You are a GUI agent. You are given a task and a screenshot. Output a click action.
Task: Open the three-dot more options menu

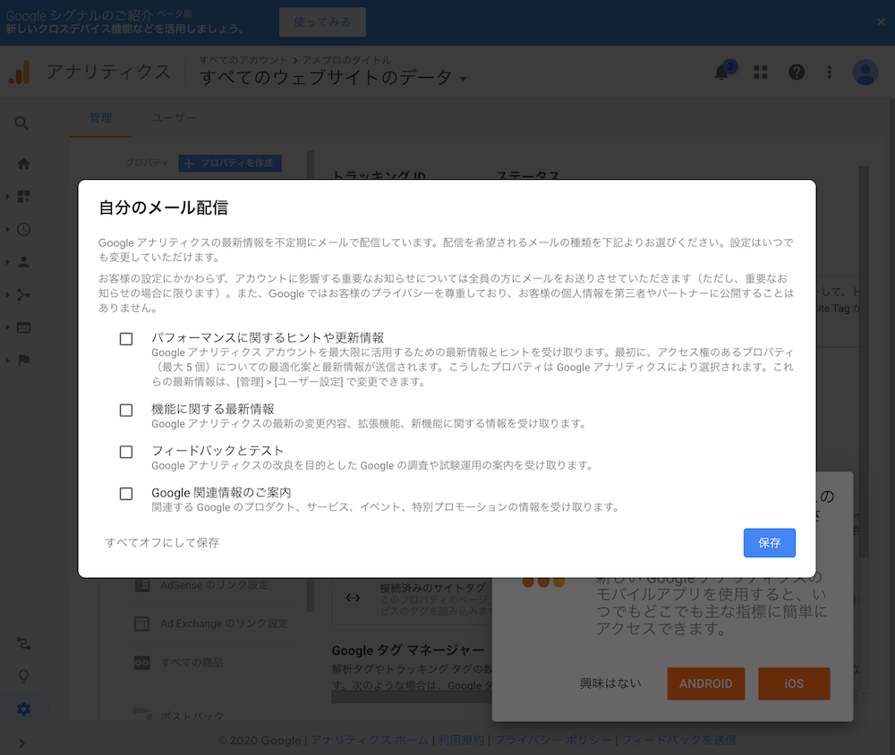point(830,72)
